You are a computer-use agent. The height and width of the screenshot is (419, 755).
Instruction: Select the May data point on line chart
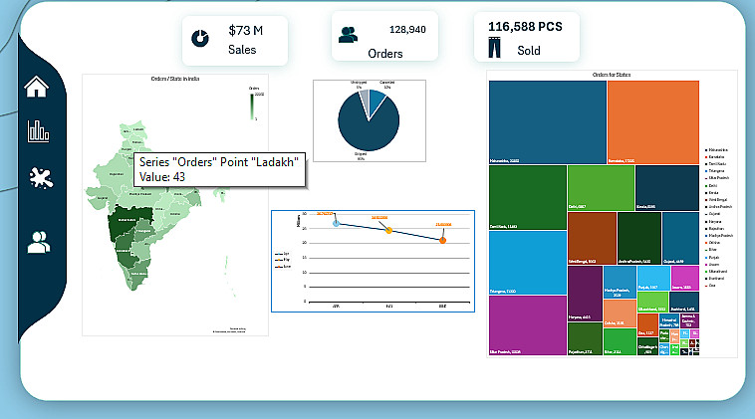pos(389,231)
